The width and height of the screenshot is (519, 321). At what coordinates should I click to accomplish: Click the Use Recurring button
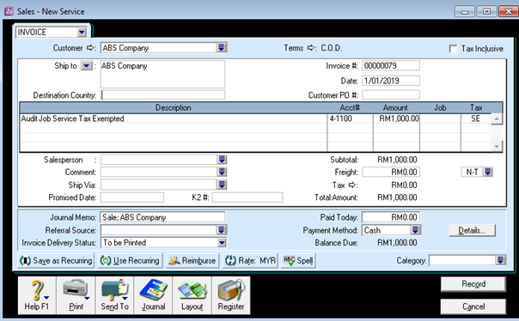pyautogui.click(x=130, y=261)
